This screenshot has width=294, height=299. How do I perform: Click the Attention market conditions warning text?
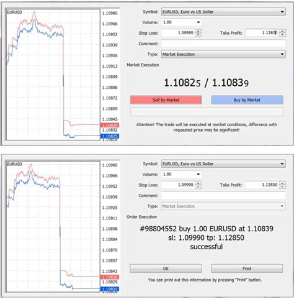coord(207,127)
